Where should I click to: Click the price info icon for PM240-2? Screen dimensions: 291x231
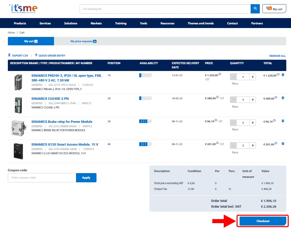tap(220, 74)
